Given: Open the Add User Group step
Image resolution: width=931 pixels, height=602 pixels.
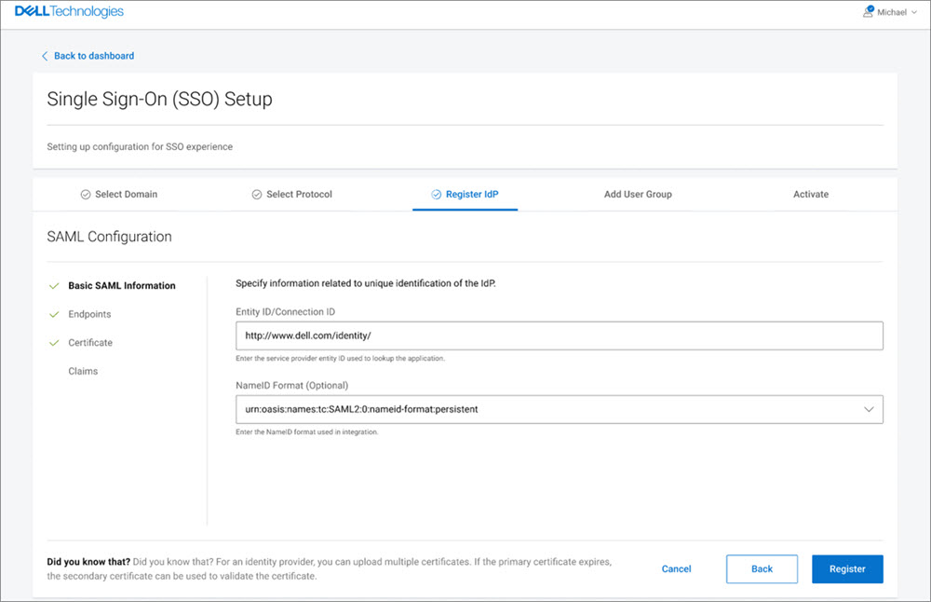Looking at the screenshot, I should [638, 195].
